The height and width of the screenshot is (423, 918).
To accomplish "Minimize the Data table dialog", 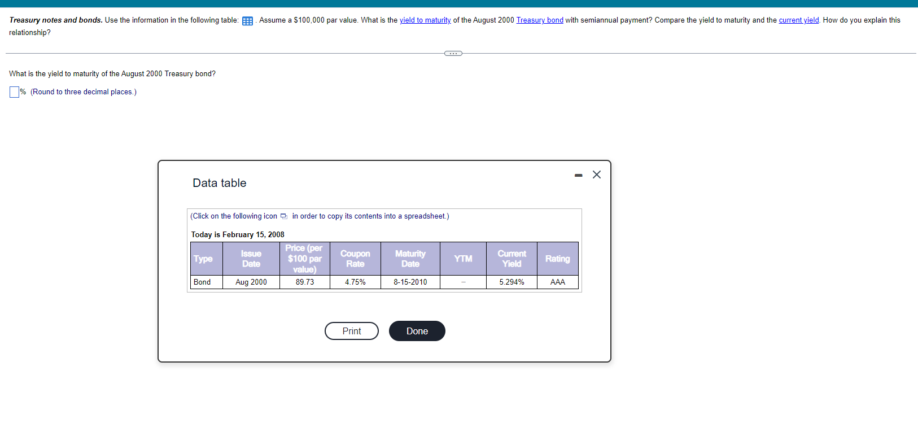I will click(x=578, y=176).
